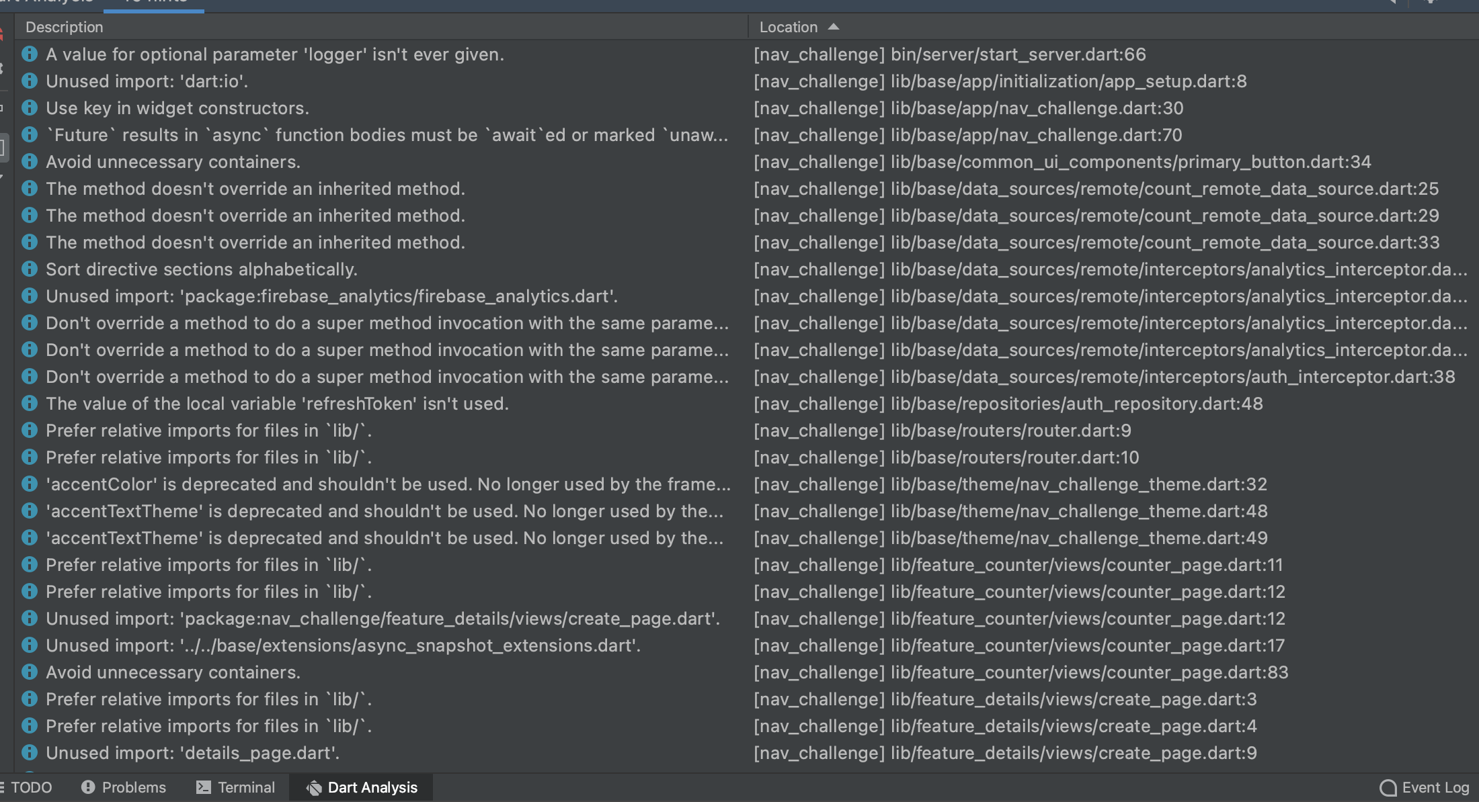Click the info icon beside 'Unused import: dart:io'

[x=30, y=81]
